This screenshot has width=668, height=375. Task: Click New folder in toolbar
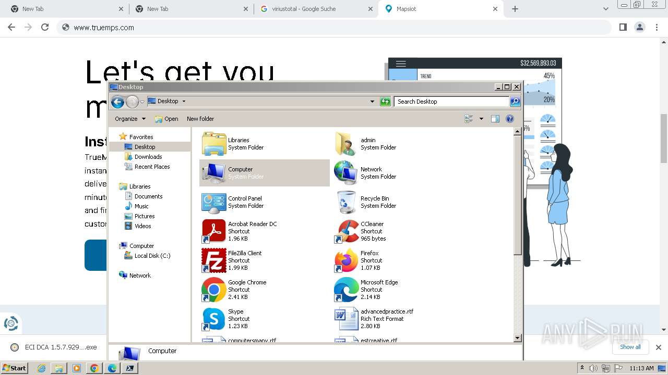200,119
